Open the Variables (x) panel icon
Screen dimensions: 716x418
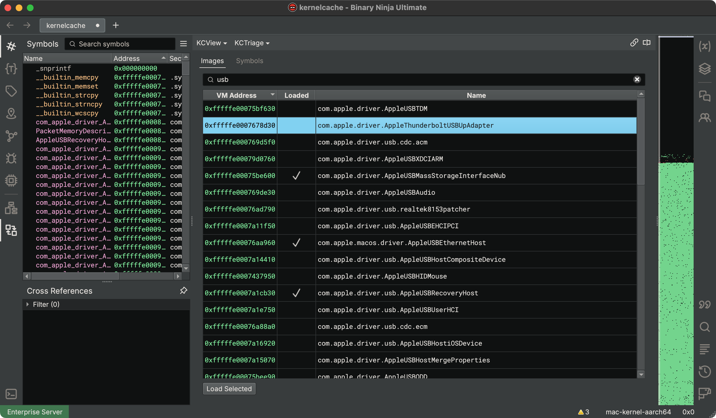705,46
